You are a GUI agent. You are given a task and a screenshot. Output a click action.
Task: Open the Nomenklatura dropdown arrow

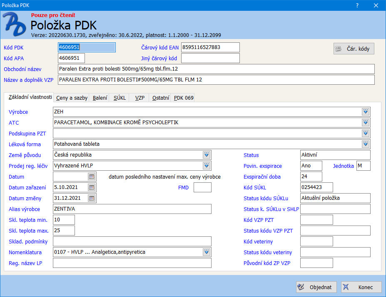click(207, 252)
